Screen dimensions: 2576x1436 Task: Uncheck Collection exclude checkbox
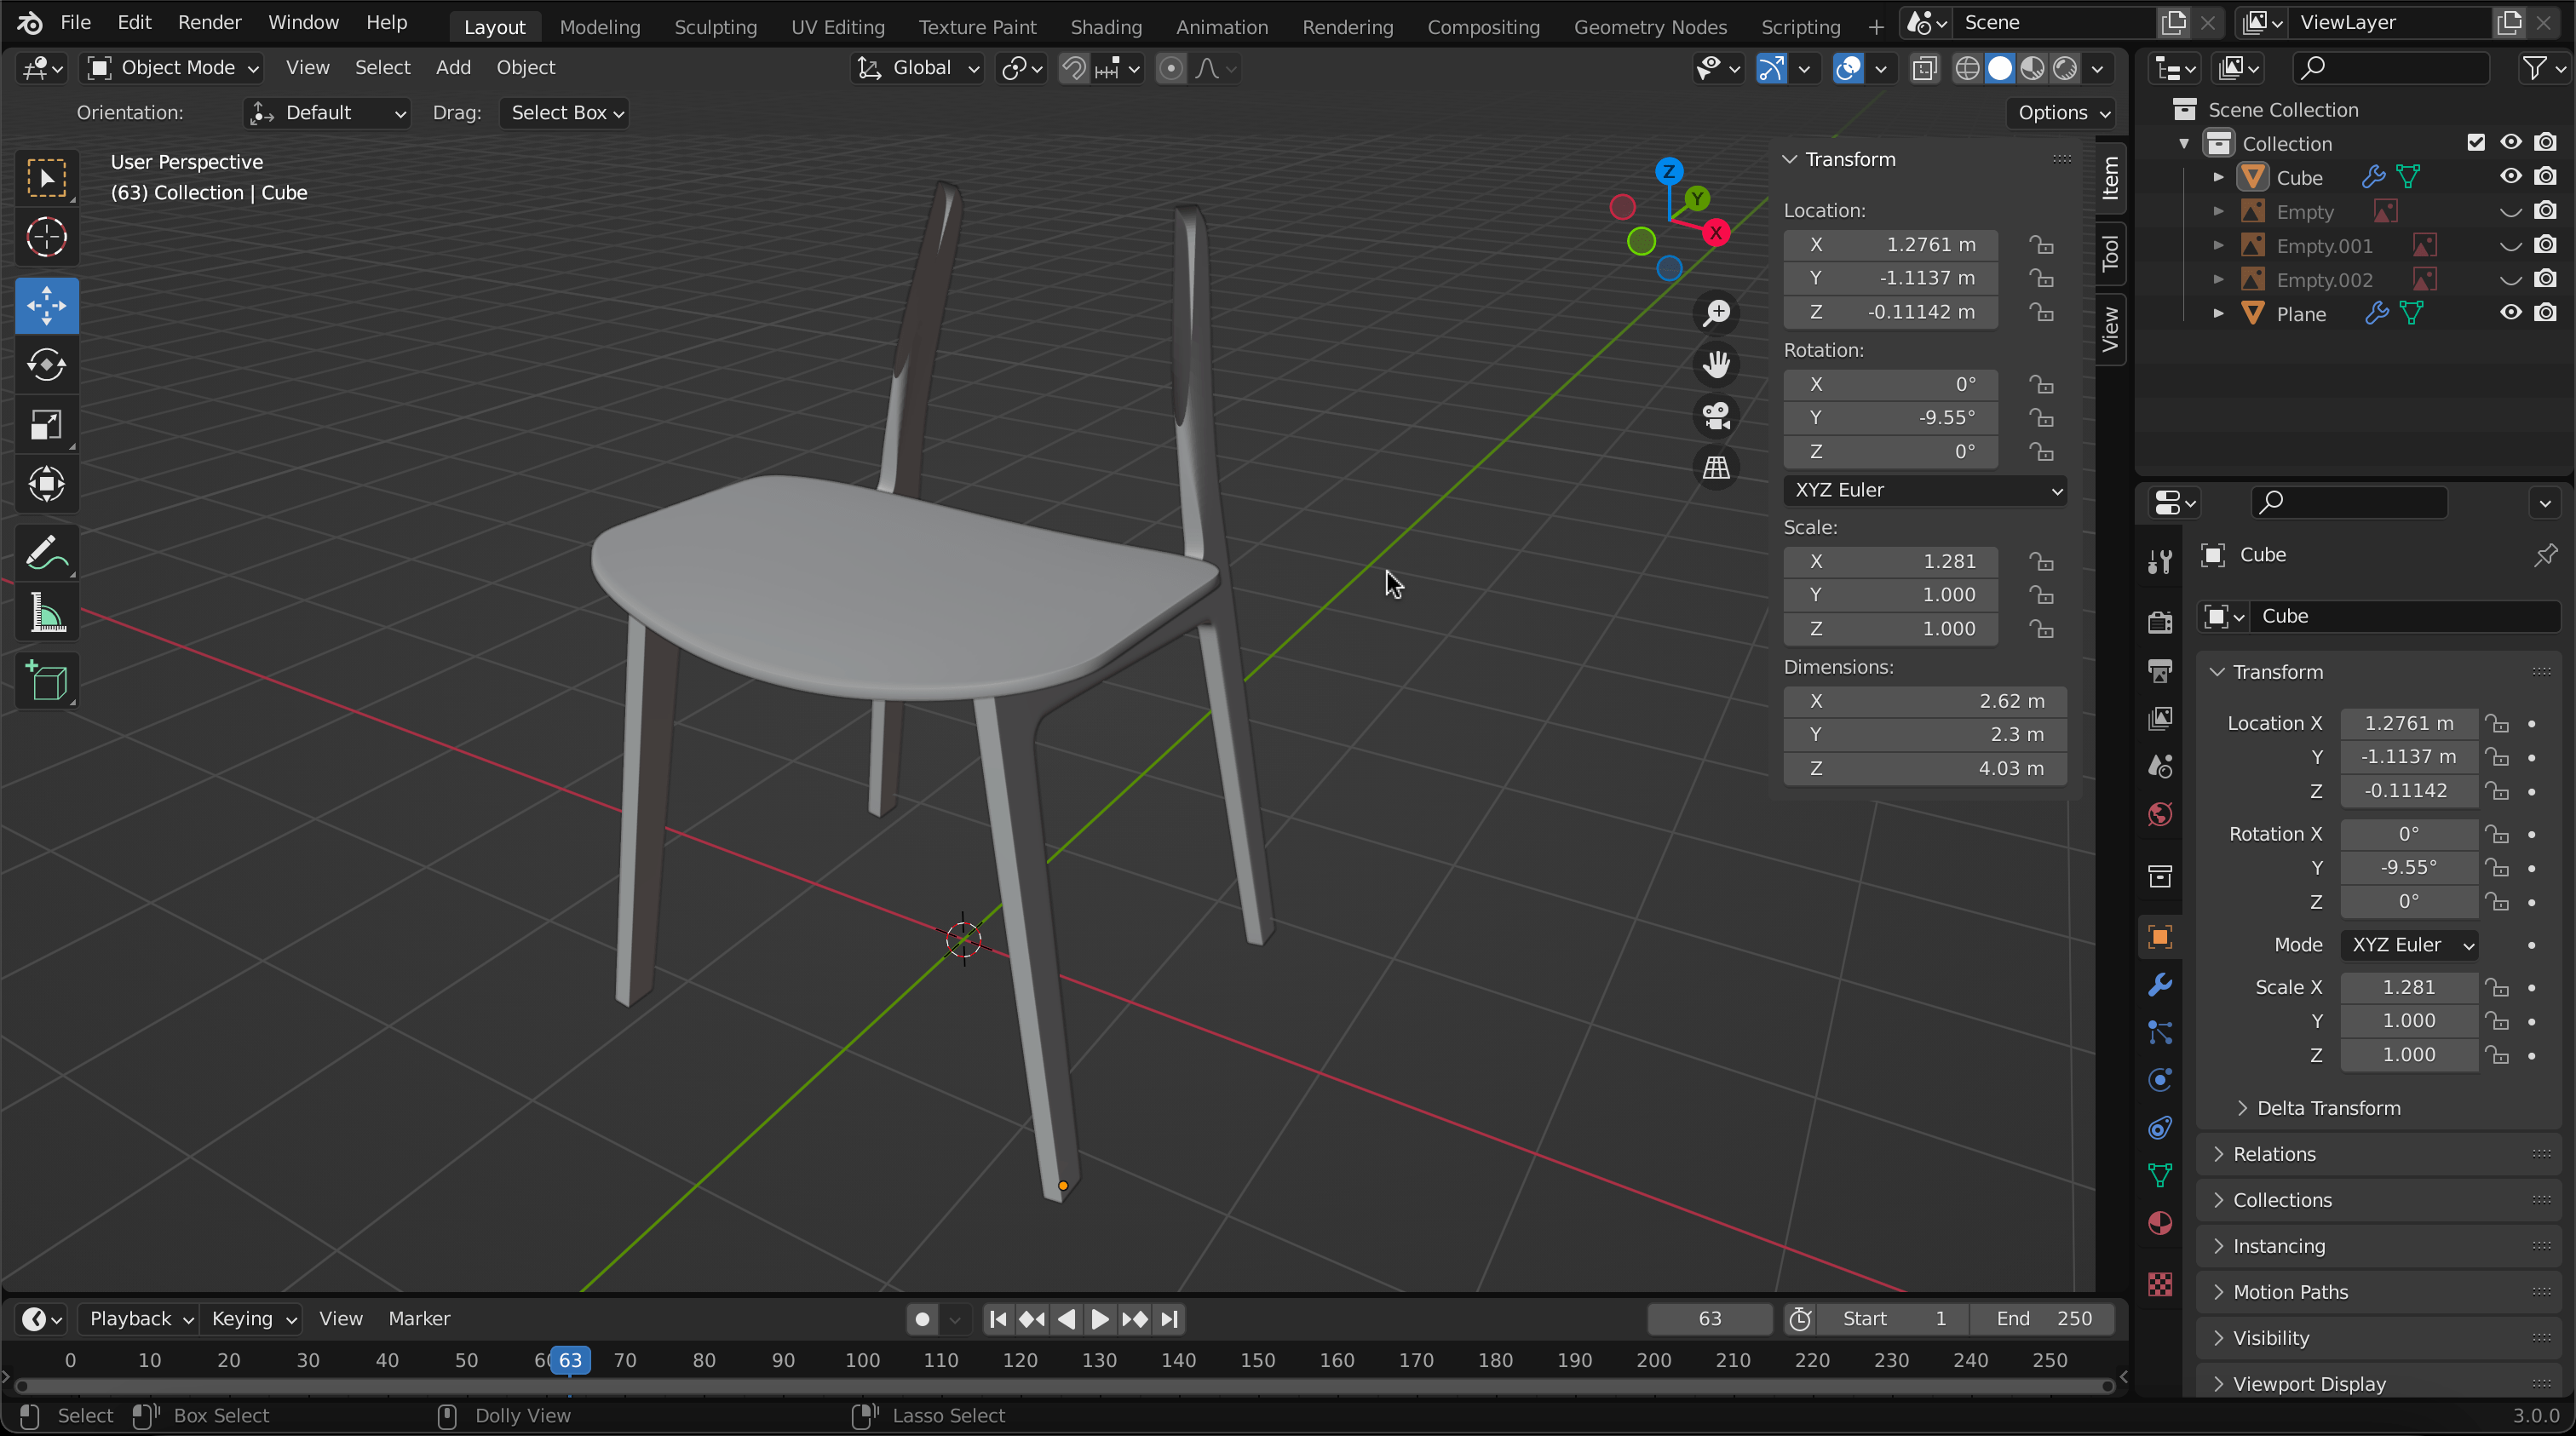click(2476, 143)
